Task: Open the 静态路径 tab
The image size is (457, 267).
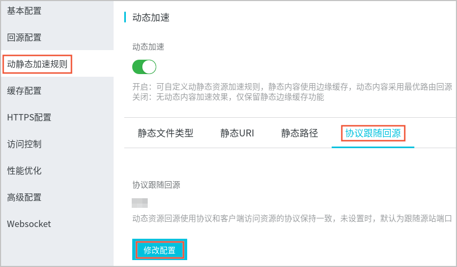Action: 299,133
